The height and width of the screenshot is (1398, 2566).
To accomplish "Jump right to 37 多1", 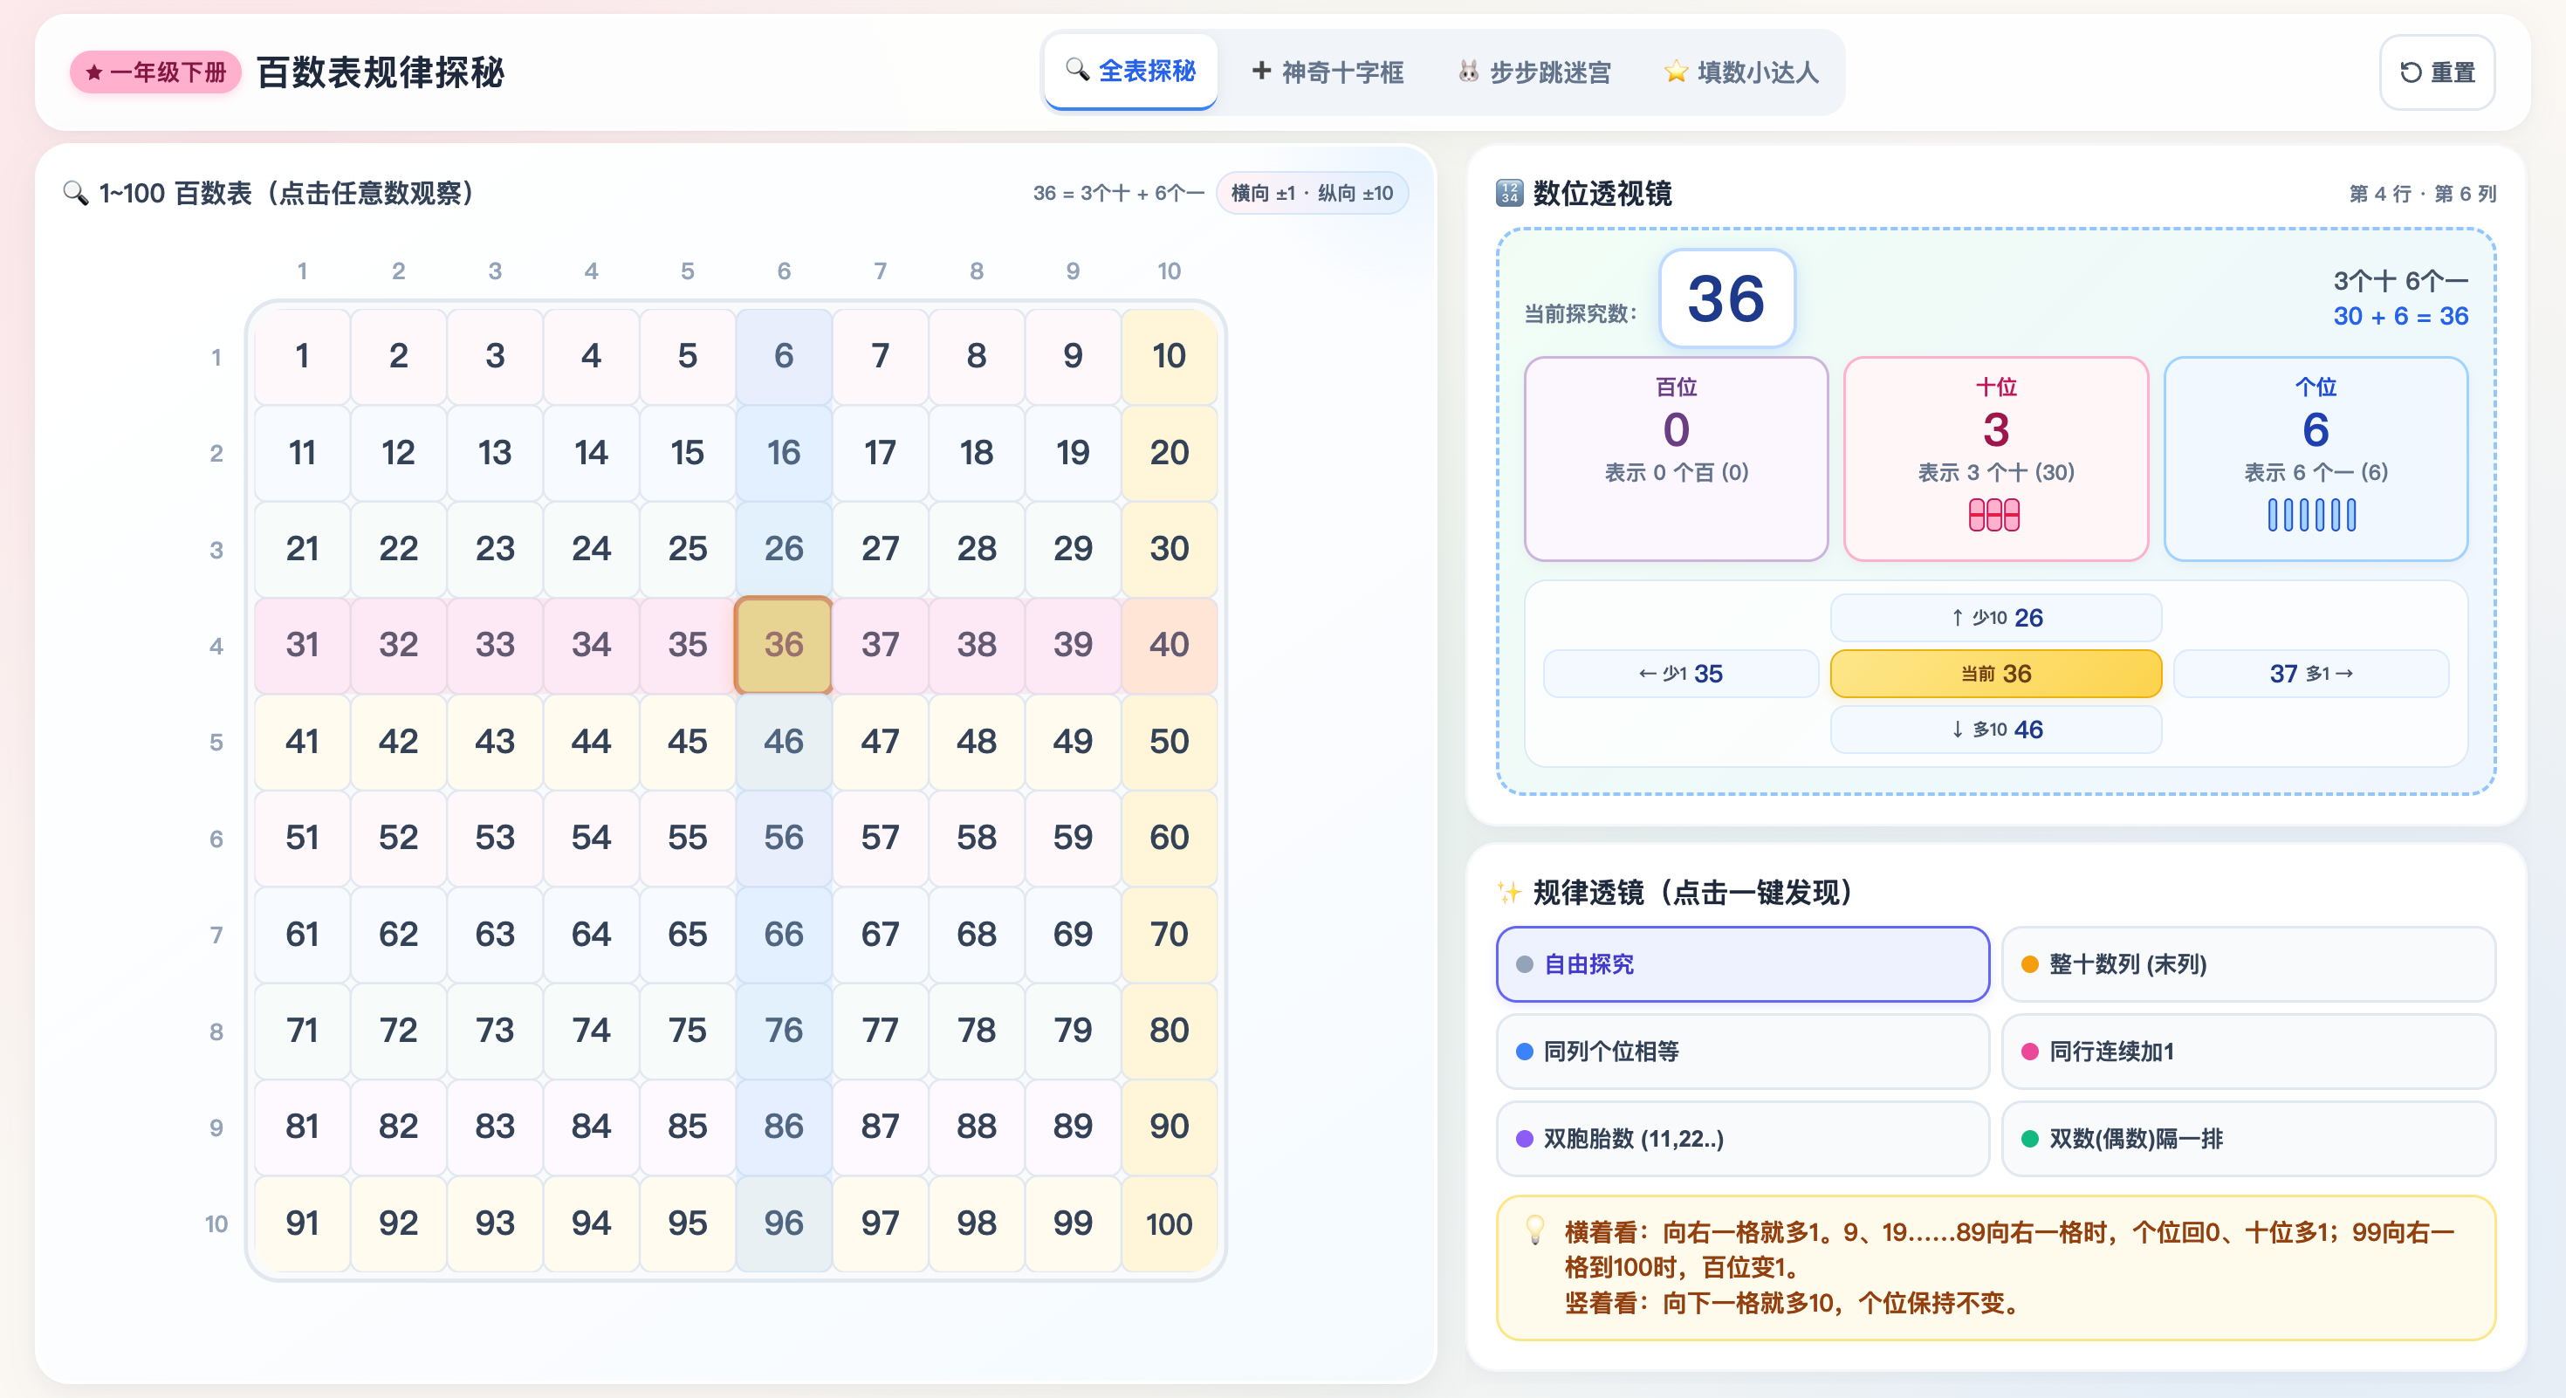I will 2311,673.
